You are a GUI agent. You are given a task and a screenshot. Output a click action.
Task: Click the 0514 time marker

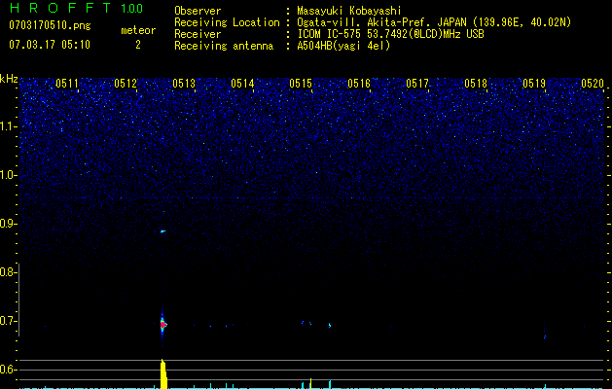(242, 84)
